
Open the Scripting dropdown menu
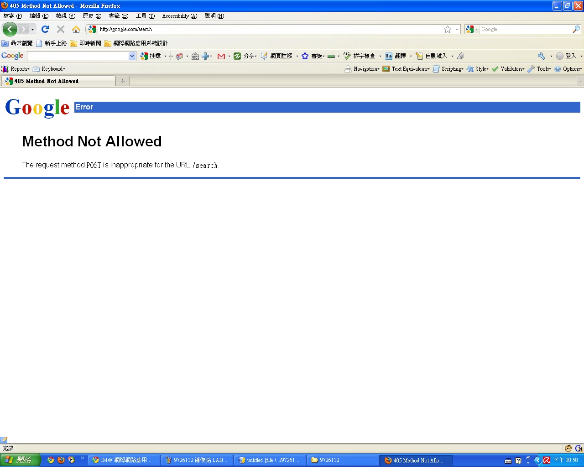(448, 69)
